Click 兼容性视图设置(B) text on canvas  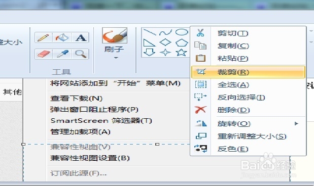90,158
